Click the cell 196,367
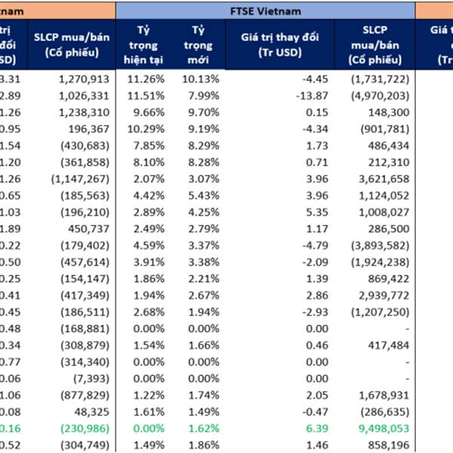 pos(88,129)
